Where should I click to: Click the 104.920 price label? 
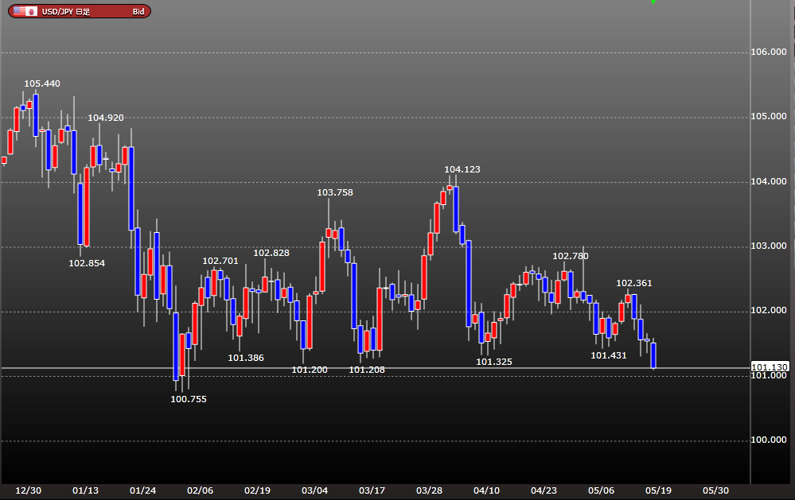(x=106, y=118)
